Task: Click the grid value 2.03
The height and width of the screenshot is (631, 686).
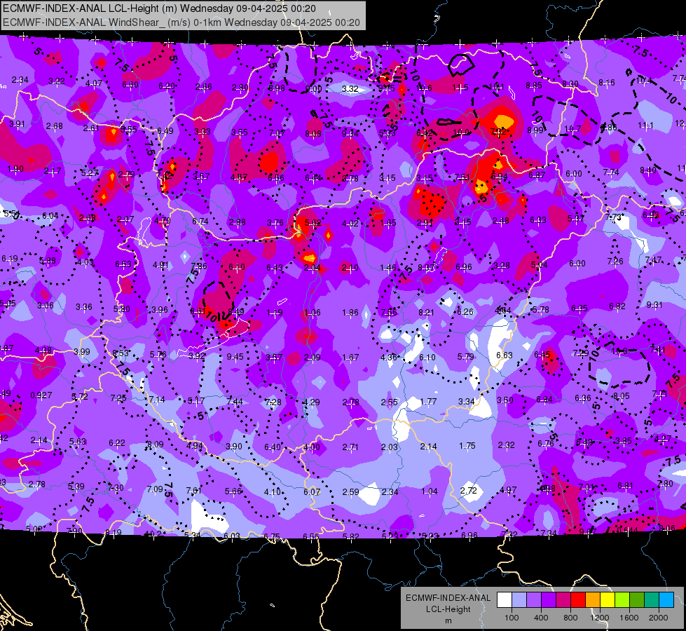Action: tap(390, 447)
